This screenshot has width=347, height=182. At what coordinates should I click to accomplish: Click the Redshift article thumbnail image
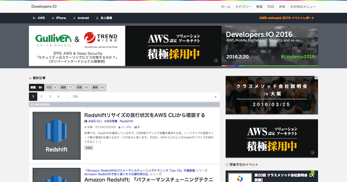57,136
